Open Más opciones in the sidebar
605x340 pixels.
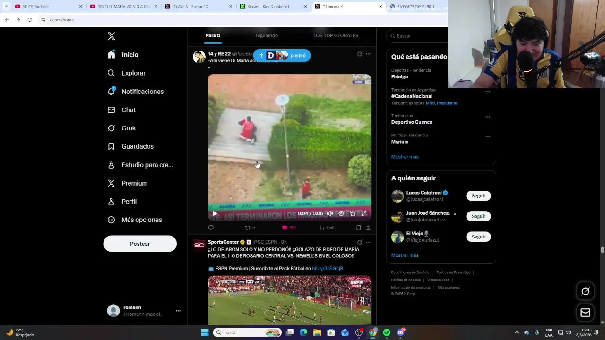click(x=135, y=220)
